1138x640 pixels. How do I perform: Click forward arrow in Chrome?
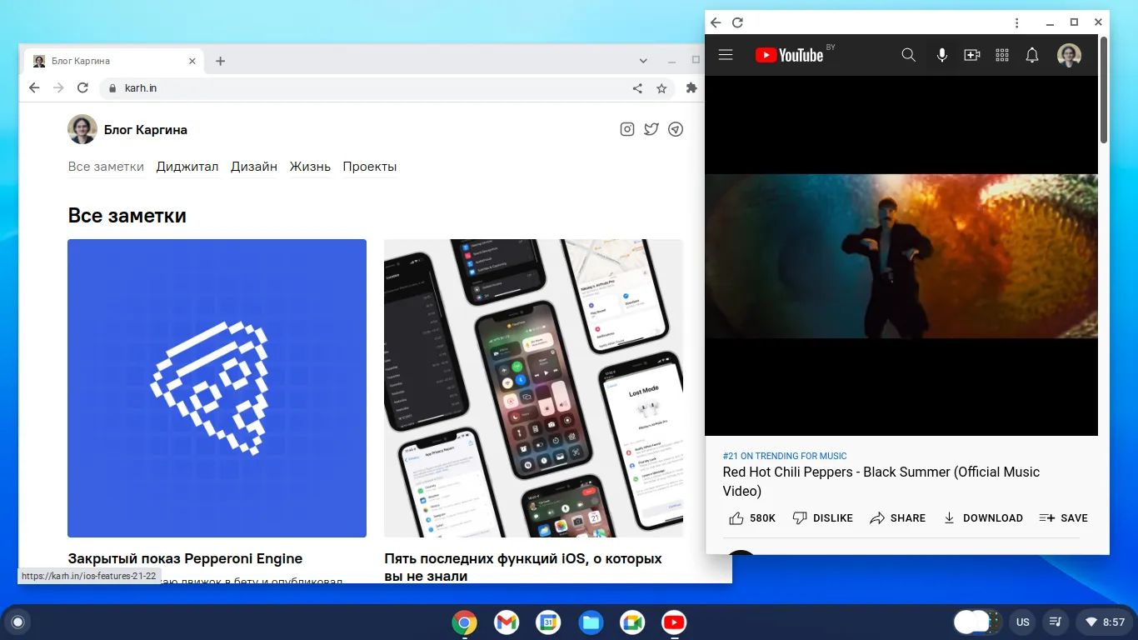coord(58,87)
